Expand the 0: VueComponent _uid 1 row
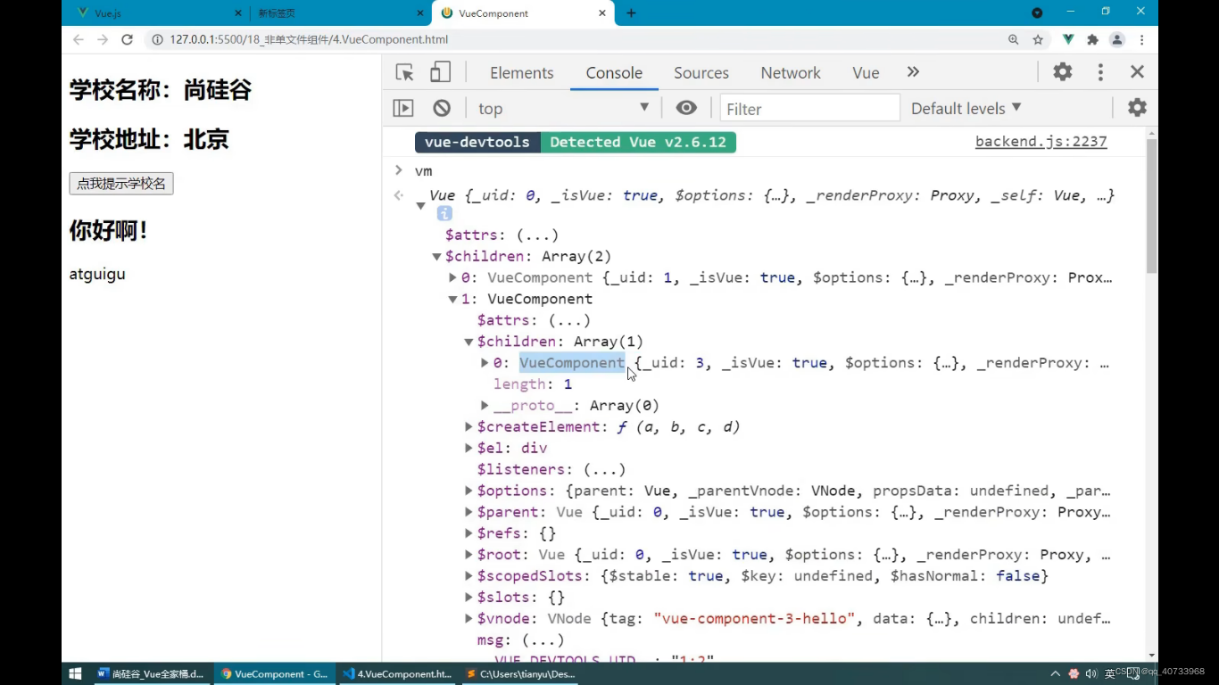The width and height of the screenshot is (1219, 685). (x=452, y=278)
